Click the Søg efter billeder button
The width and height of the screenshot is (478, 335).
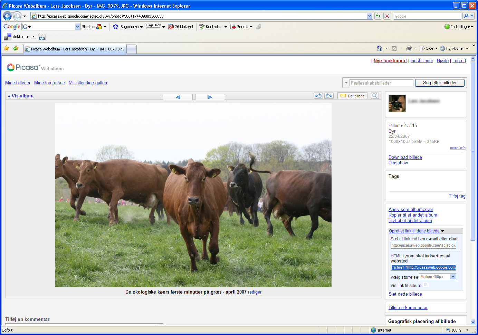pyautogui.click(x=439, y=83)
